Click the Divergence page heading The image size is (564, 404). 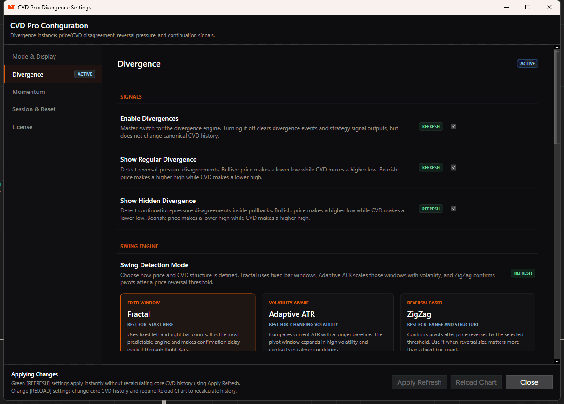[x=139, y=64]
